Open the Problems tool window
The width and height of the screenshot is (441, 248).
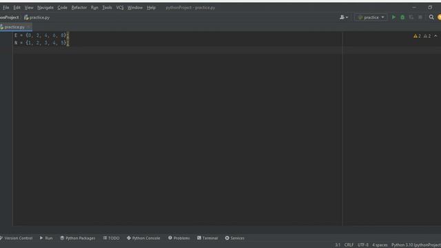179,238
